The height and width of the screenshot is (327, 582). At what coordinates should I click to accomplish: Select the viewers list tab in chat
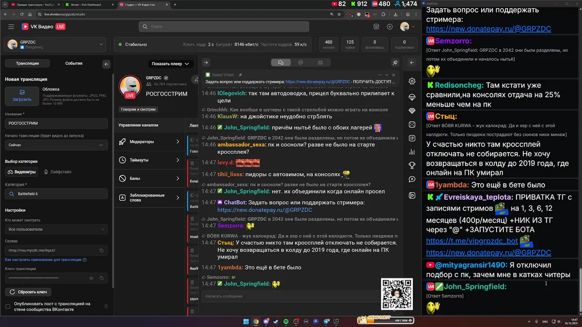(321, 63)
